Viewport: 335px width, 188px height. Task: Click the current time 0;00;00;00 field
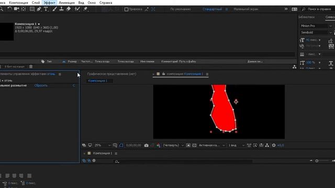[x=133, y=145]
